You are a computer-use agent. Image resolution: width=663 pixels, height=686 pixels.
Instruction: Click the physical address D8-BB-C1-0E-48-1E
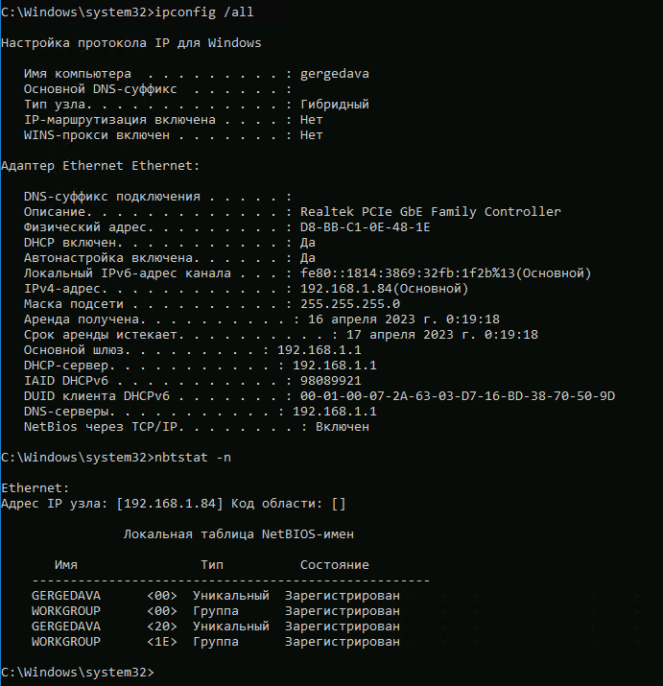click(365, 227)
